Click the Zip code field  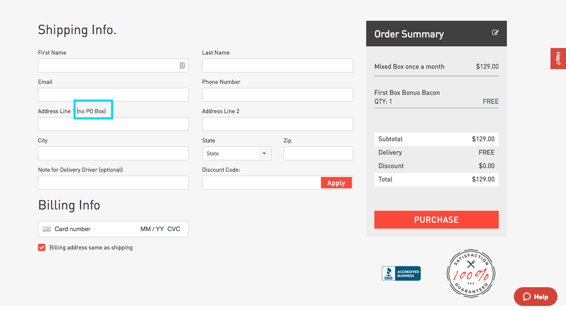tap(318, 153)
